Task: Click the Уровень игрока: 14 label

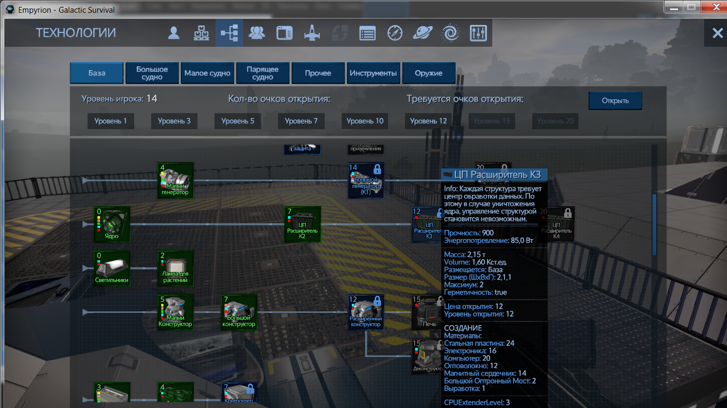Action: pyautogui.click(x=119, y=99)
